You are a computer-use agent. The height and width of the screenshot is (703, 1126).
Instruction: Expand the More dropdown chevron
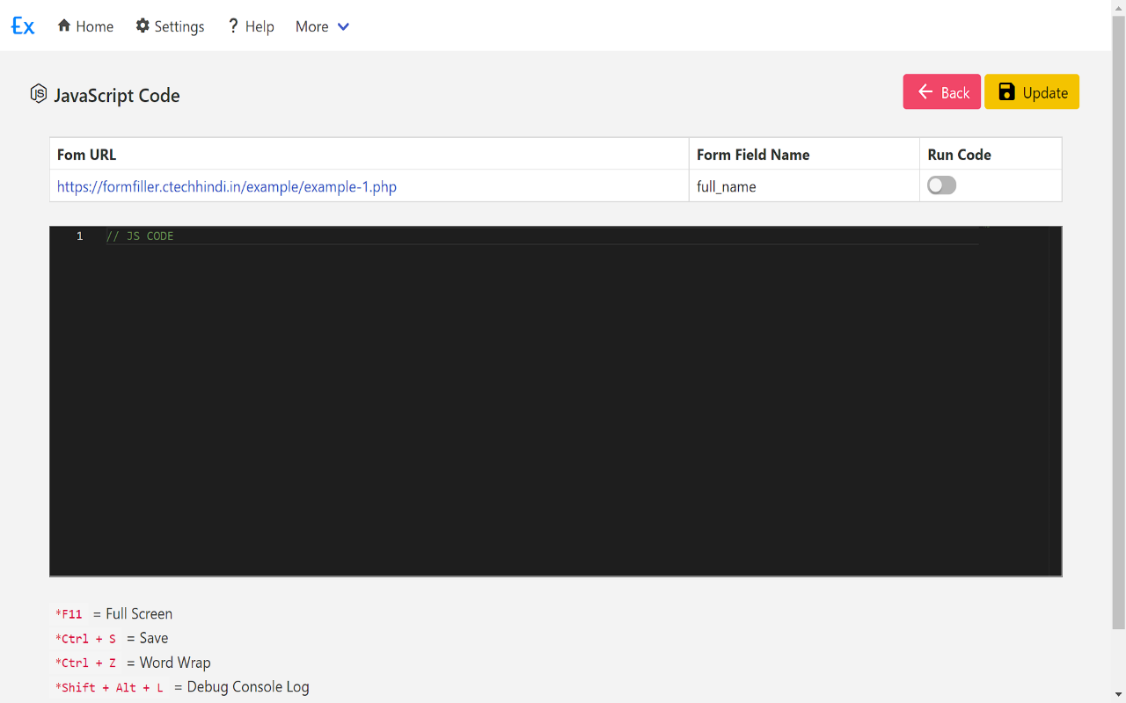343,26
